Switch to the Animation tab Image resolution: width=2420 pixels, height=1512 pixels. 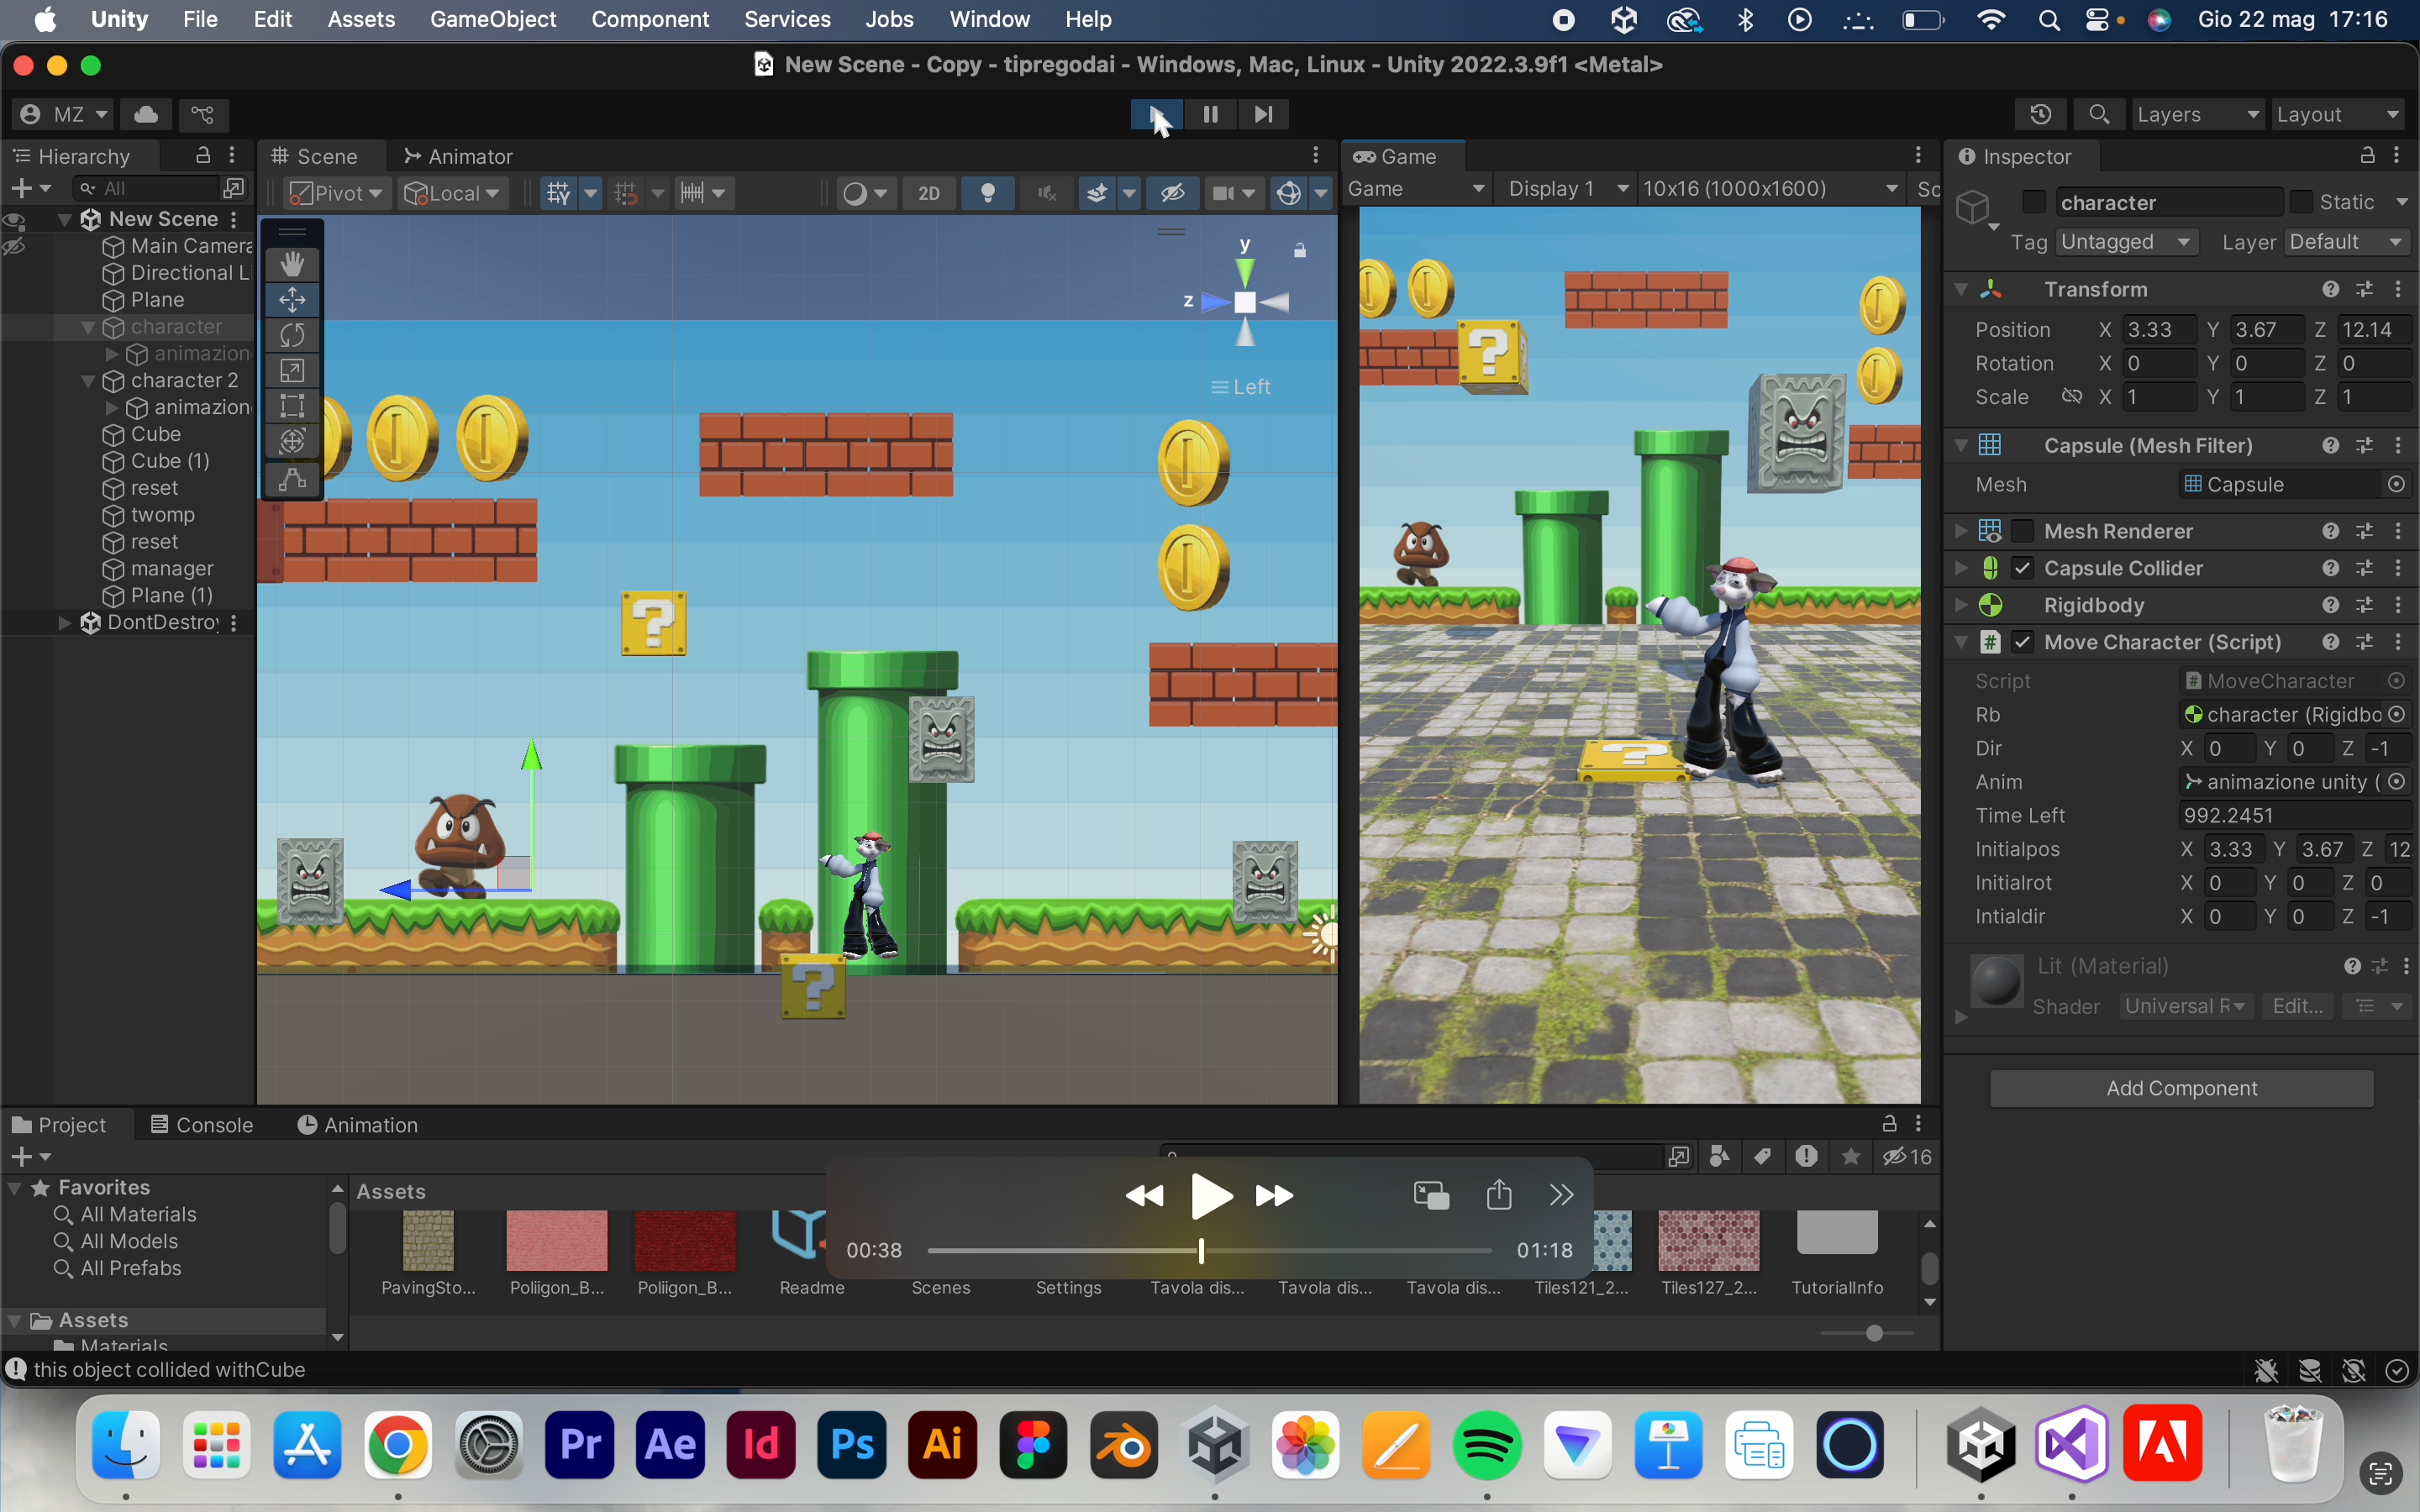pos(357,1125)
